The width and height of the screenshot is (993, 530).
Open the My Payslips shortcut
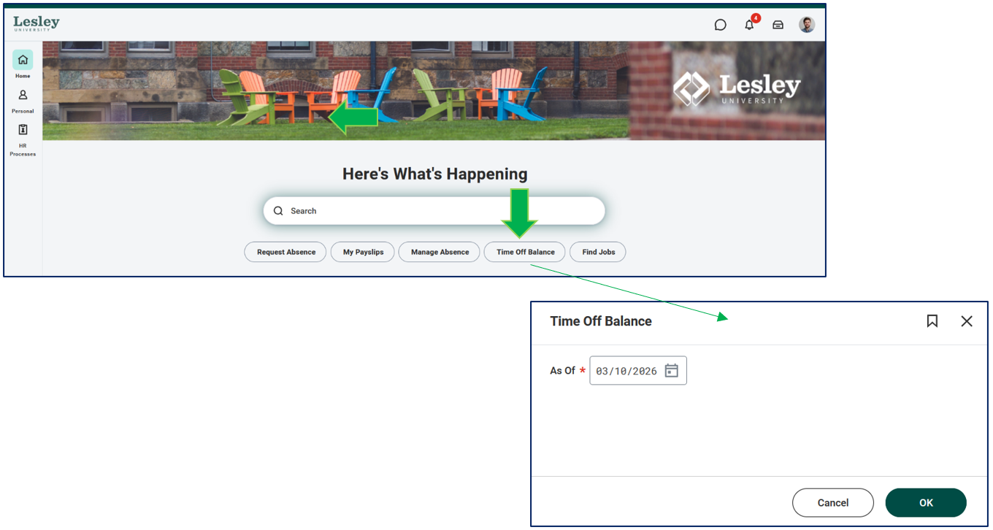(x=363, y=252)
